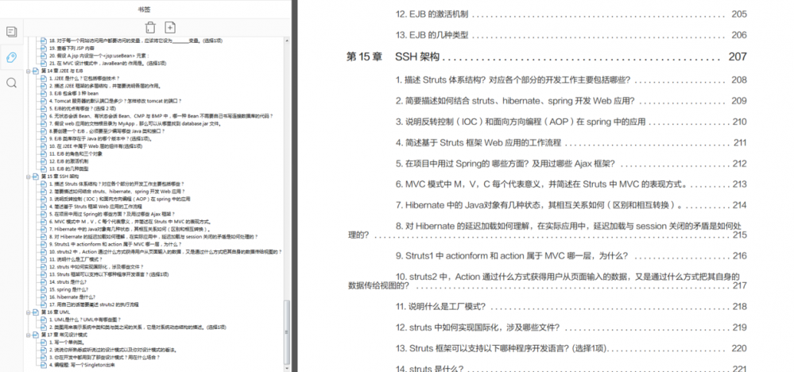Collapse the 第 15 章 SSH 架构 node
Viewport: 794px width, 372px height.
[x=29, y=176]
